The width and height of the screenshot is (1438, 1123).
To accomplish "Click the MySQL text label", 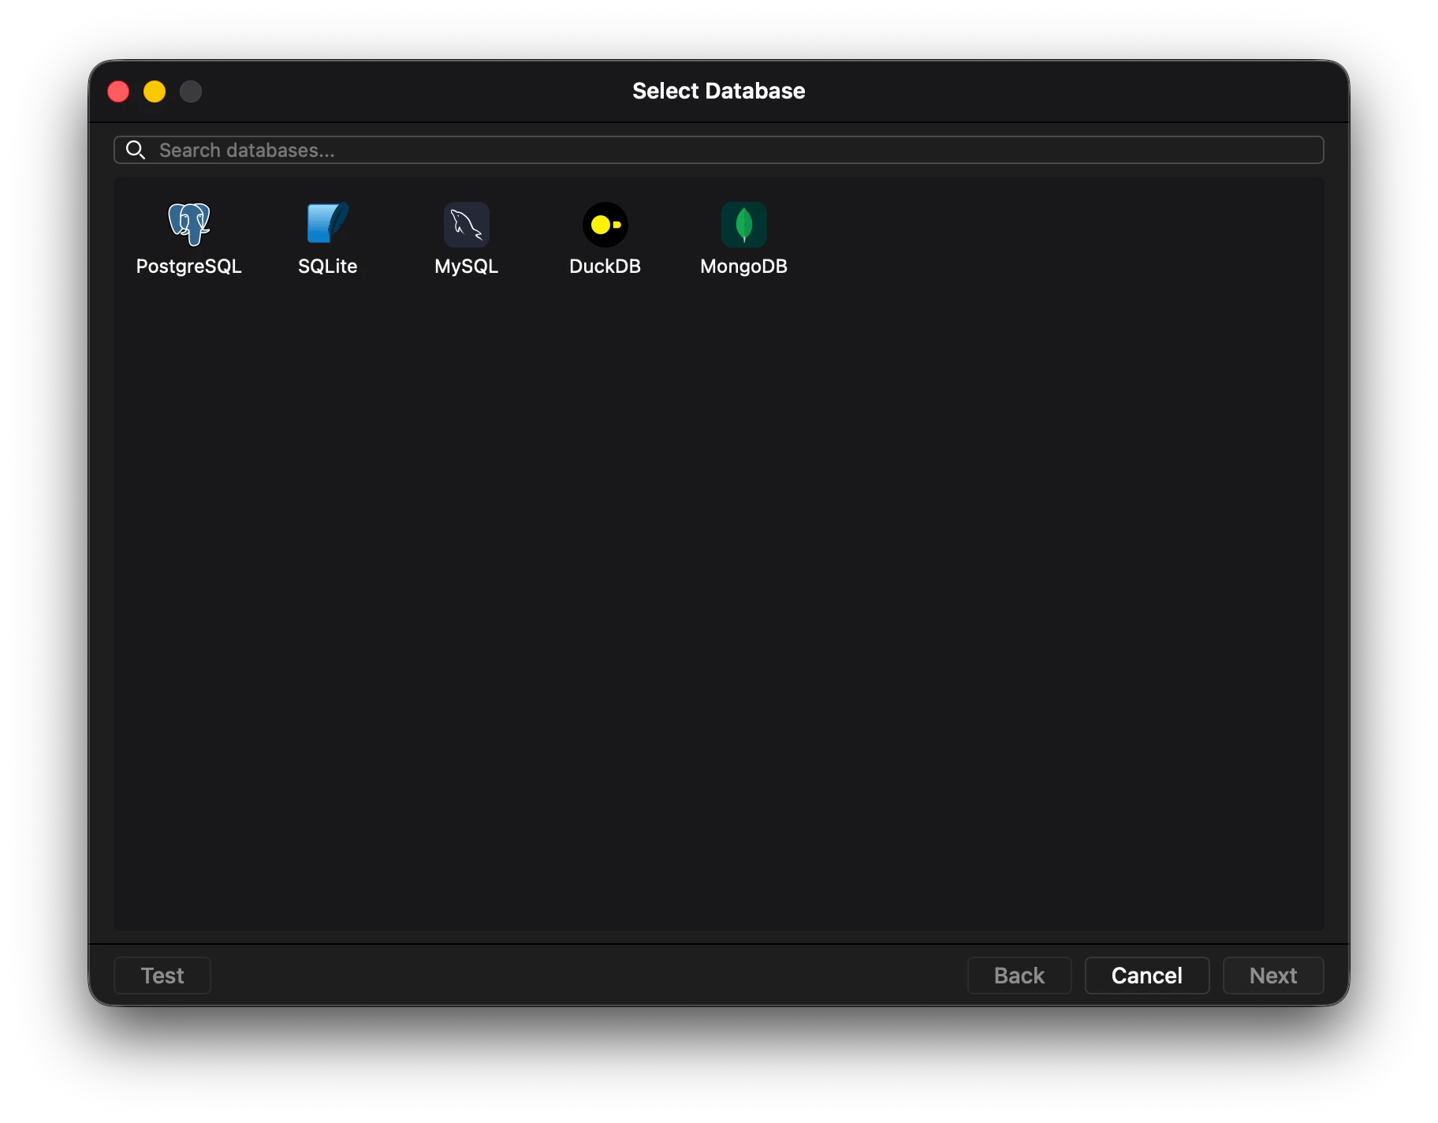I will tap(466, 267).
